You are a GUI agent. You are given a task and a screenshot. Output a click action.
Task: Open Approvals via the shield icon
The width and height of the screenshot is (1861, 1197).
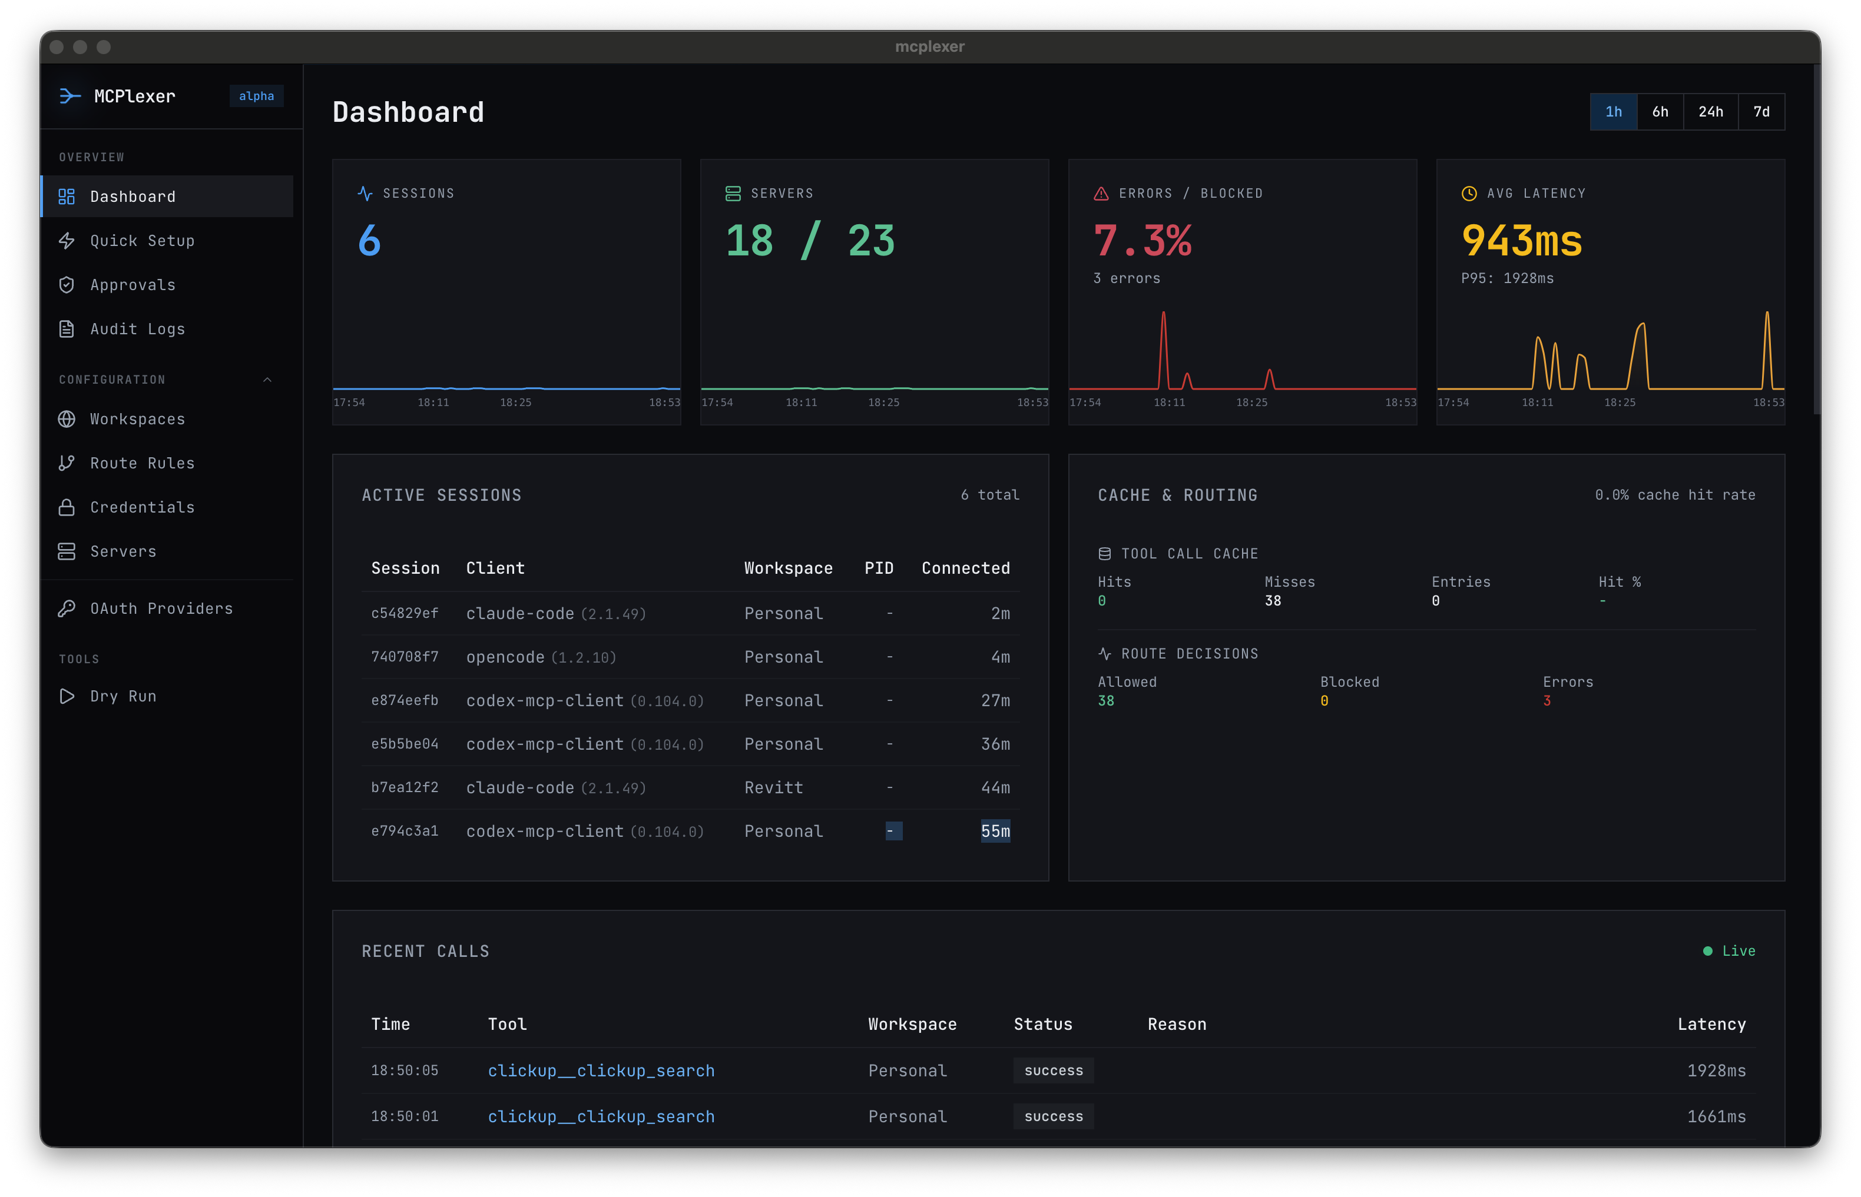click(x=67, y=284)
